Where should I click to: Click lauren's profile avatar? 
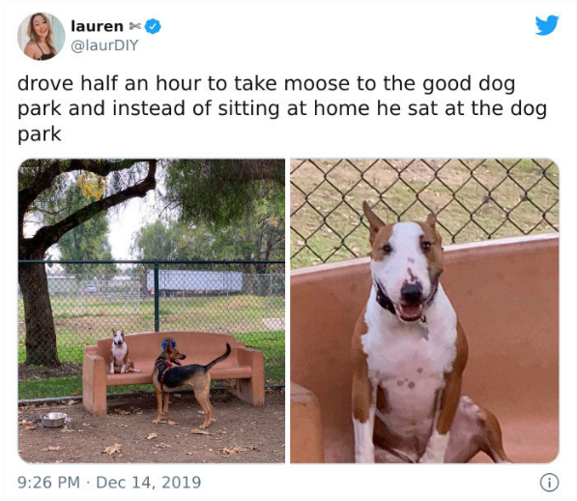pyautogui.click(x=42, y=36)
